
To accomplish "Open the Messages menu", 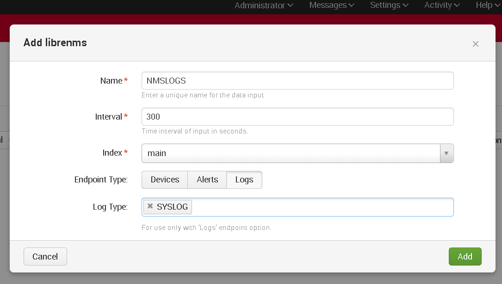I will point(328,6).
